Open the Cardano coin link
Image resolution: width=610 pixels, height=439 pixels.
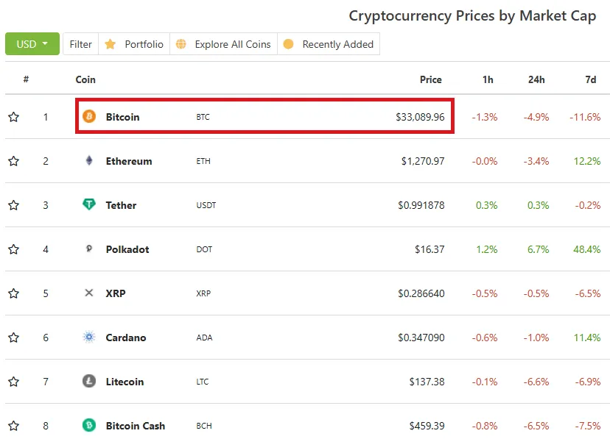pos(126,338)
